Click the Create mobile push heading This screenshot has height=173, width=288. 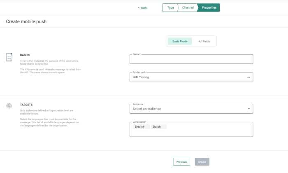(26, 21)
